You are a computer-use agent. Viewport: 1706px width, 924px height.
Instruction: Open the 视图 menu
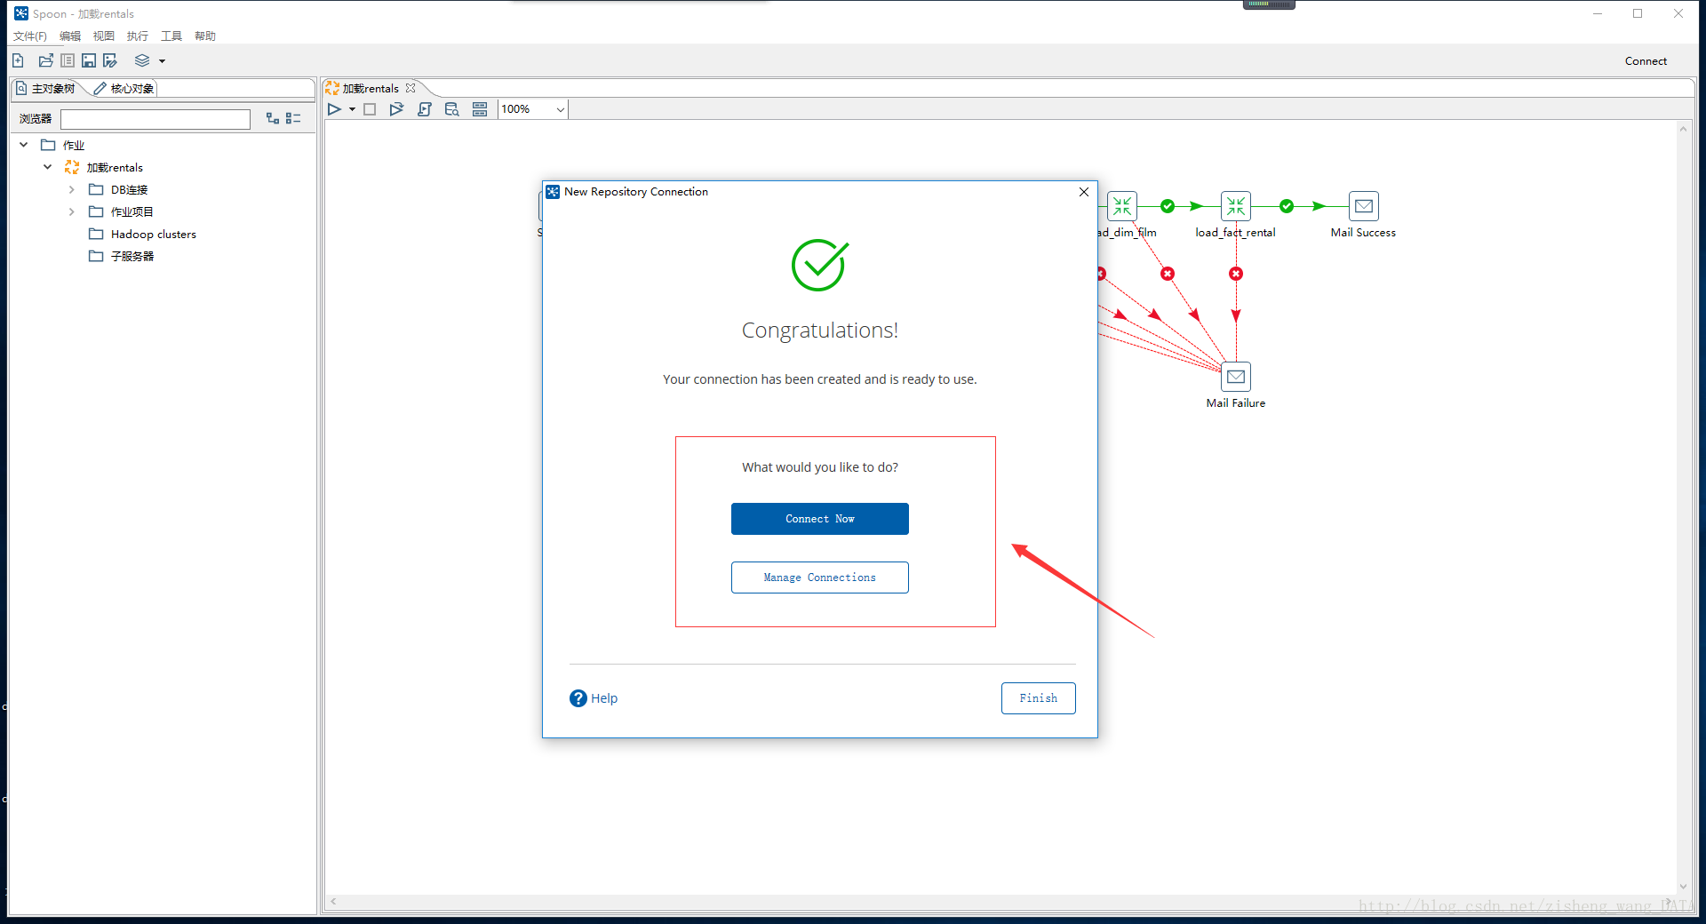pos(104,36)
